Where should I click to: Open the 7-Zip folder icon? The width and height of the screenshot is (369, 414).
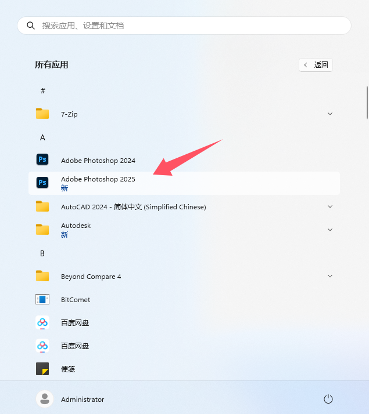coord(42,114)
